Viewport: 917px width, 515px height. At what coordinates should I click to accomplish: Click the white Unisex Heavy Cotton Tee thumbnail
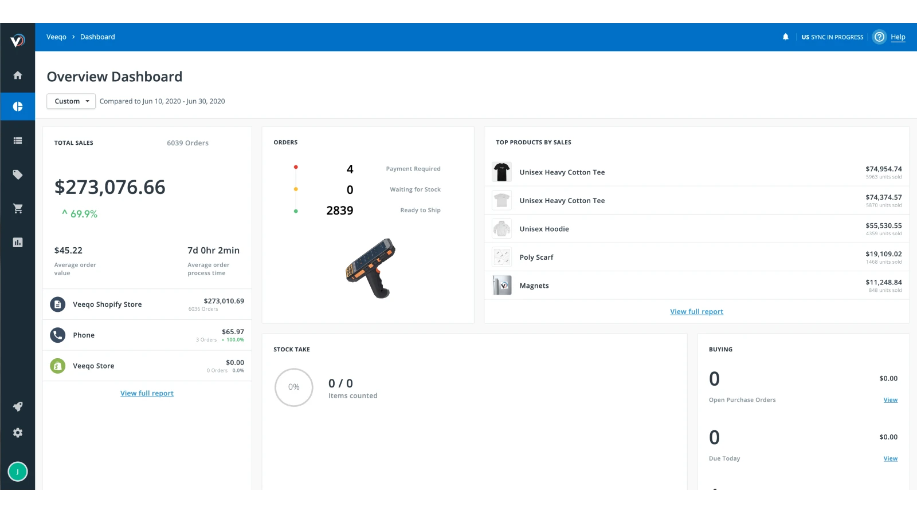click(501, 200)
